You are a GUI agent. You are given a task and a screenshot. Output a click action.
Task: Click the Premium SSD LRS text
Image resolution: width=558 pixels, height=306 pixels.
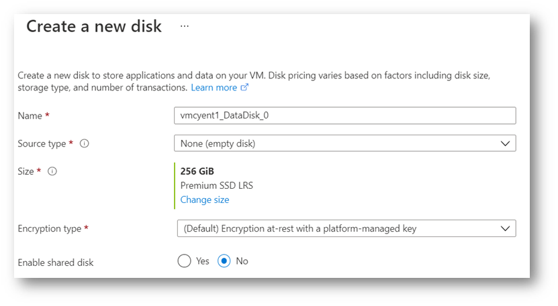[217, 185]
